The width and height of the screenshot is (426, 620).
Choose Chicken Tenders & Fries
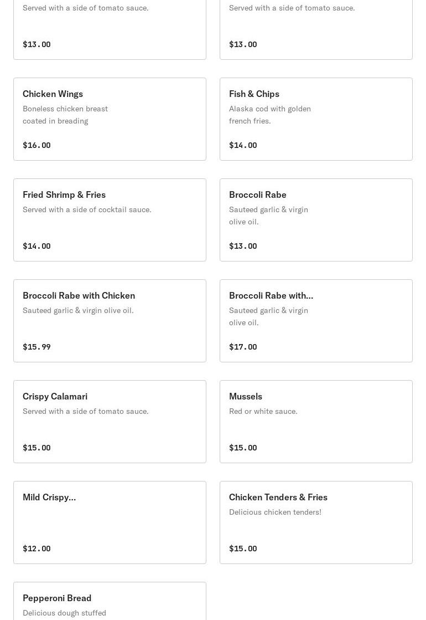278,497
